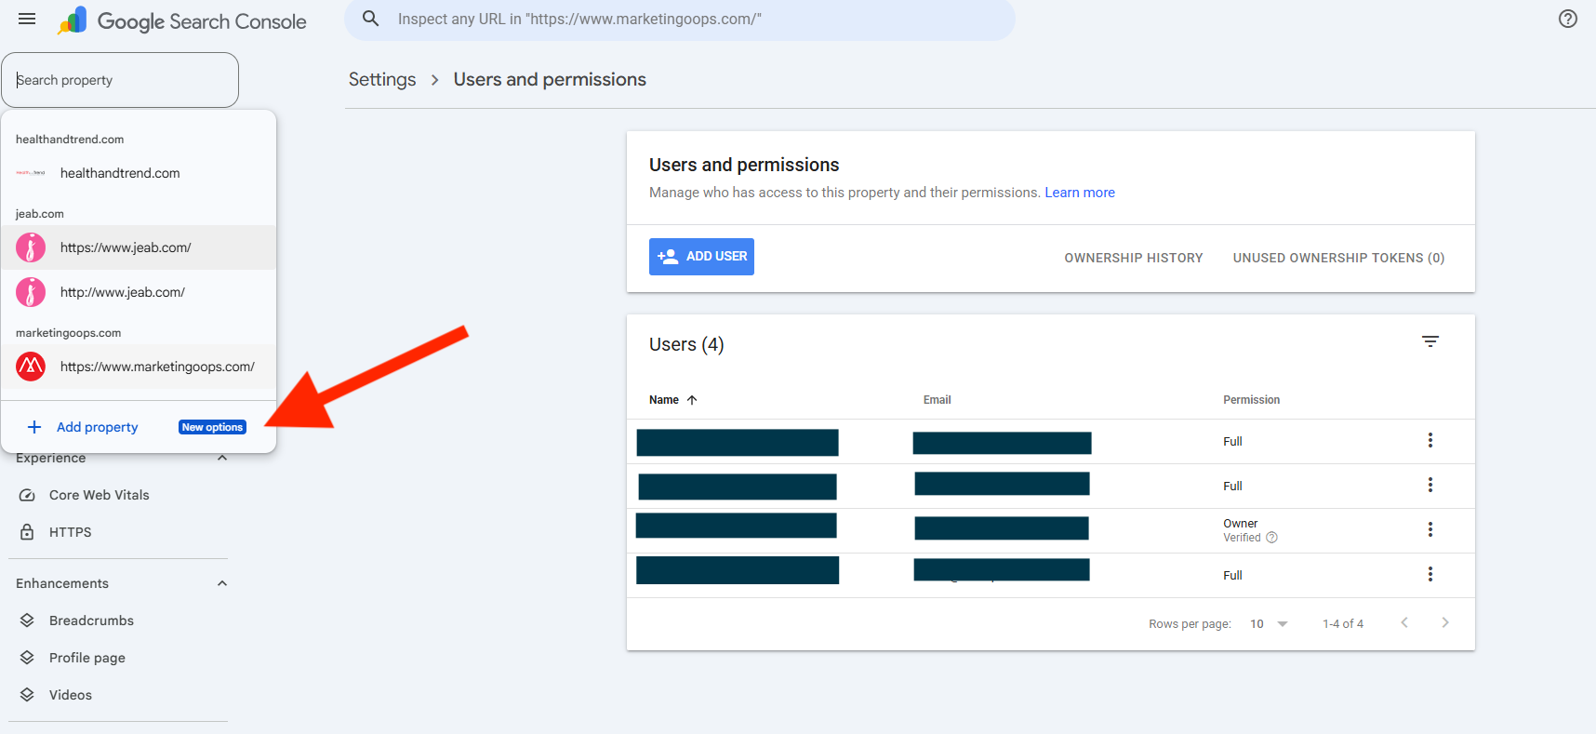Go to the previous page of users

click(x=1404, y=622)
